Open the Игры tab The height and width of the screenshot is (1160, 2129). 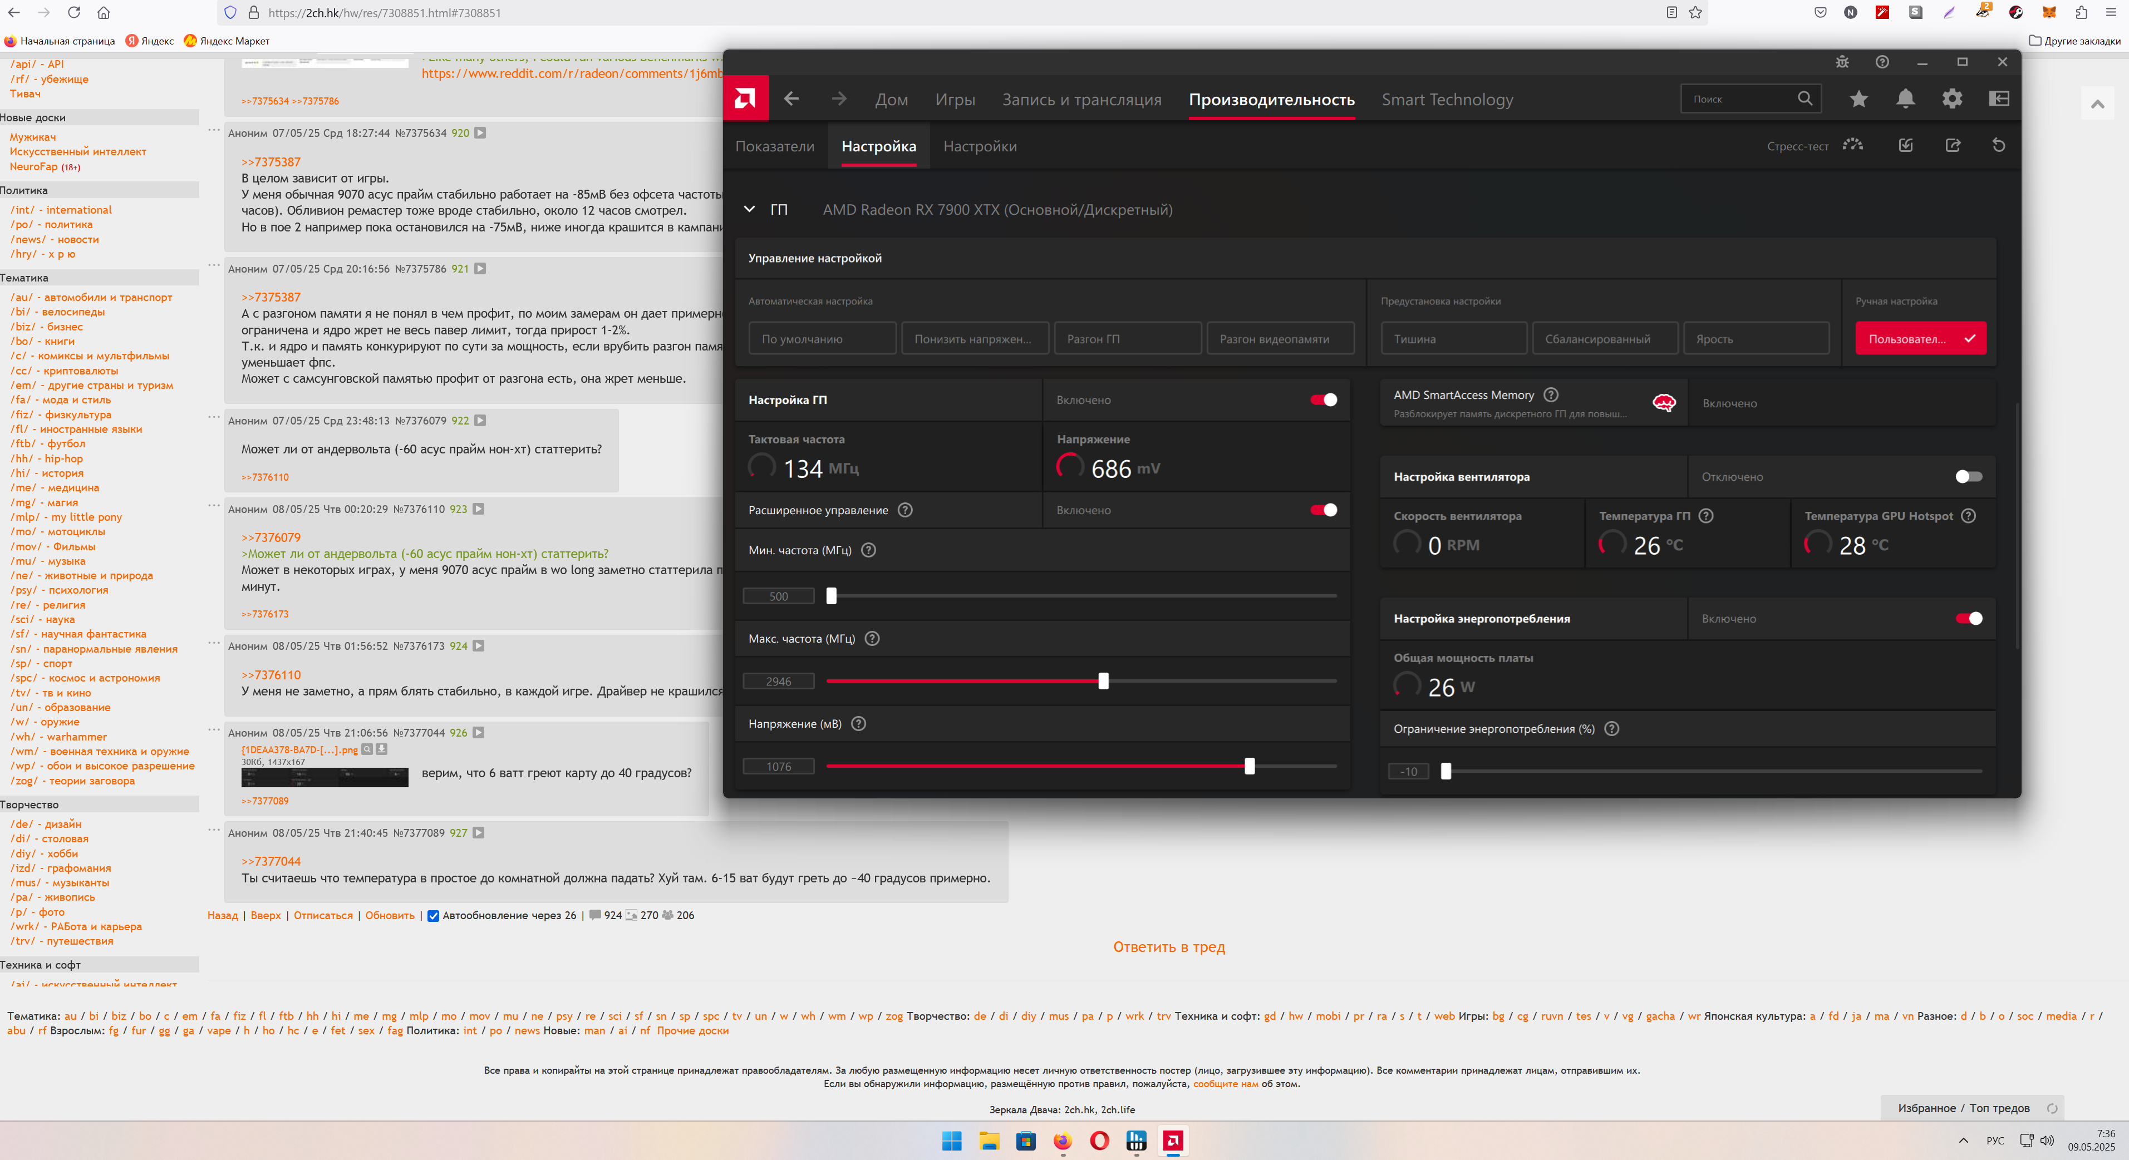(x=955, y=99)
